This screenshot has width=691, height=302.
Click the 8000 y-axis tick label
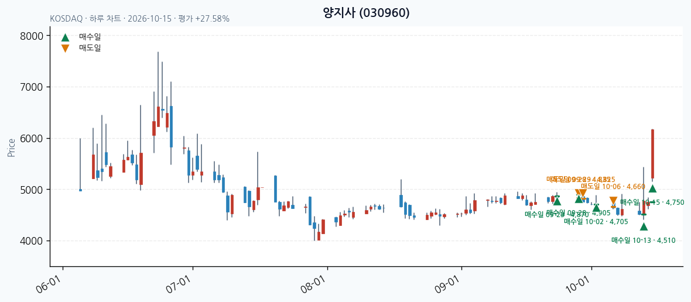coord(32,36)
